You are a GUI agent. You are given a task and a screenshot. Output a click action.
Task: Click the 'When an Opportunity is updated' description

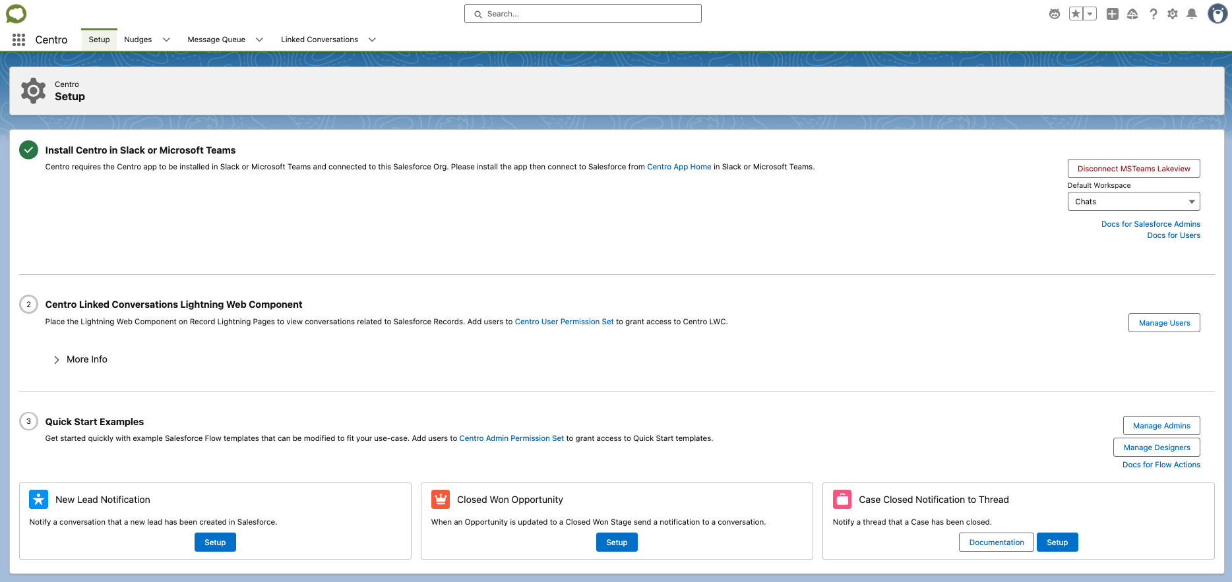(x=598, y=522)
